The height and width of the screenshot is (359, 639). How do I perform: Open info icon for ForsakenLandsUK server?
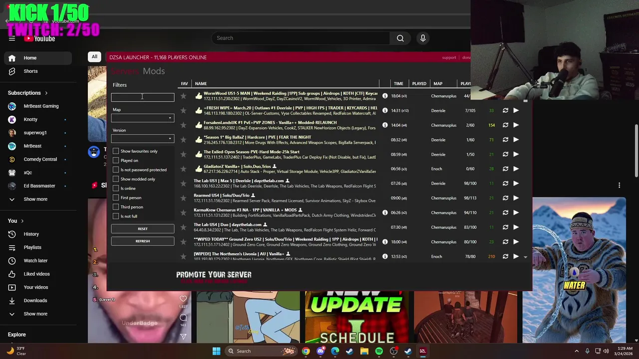[x=385, y=125]
